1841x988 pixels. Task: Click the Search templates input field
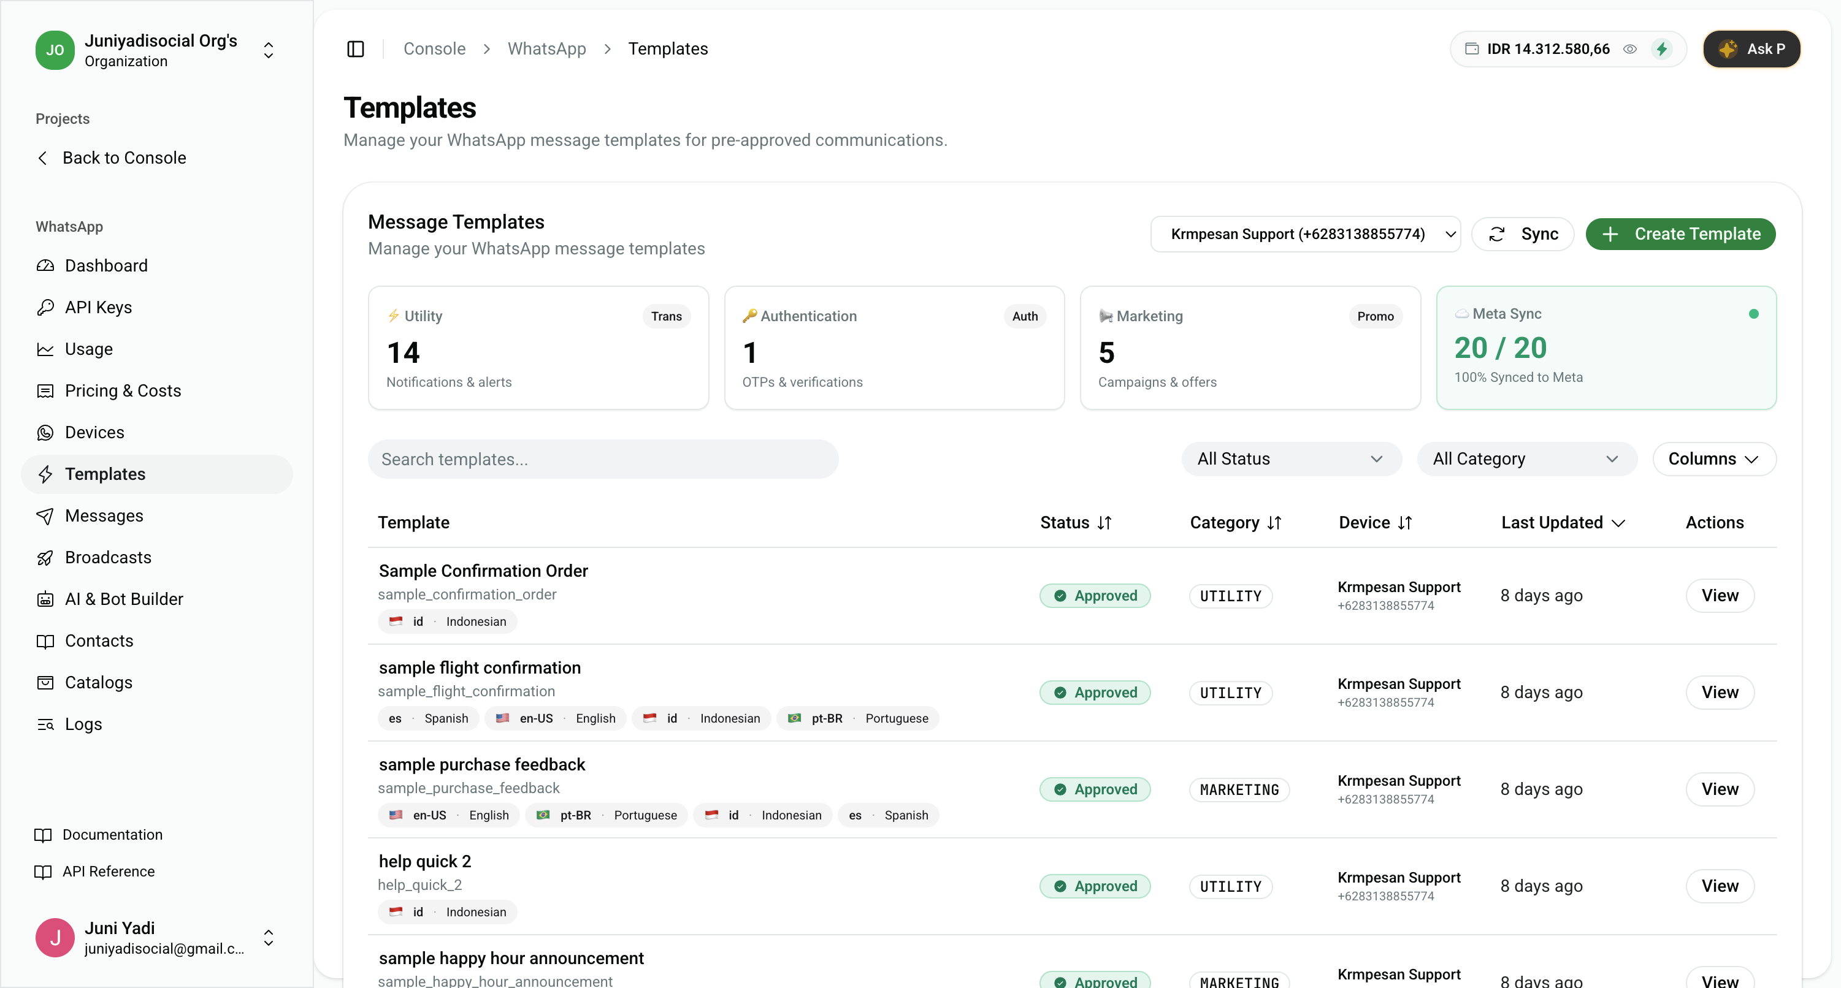(602, 458)
